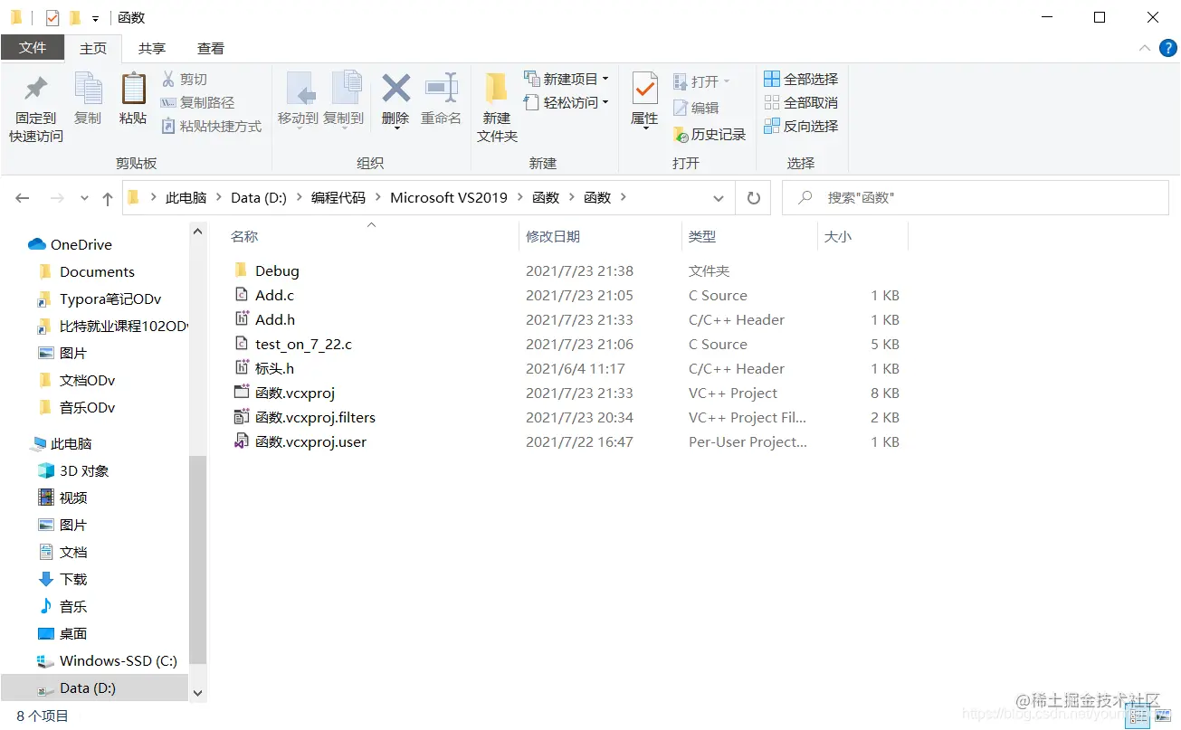1181x730 pixels.
Task: Select 下载 (Downloads) in navigation pane
Action: click(62, 580)
